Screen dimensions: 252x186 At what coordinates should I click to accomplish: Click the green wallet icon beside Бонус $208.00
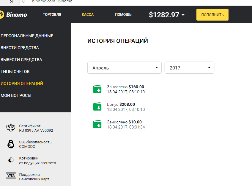click(x=97, y=107)
